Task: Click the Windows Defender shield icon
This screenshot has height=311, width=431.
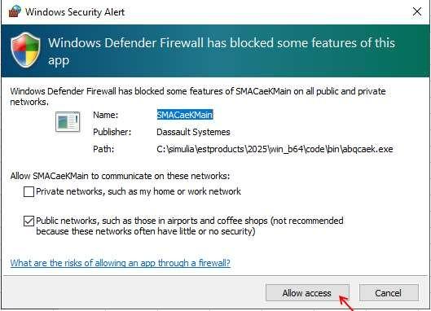Action: pyautogui.click(x=25, y=50)
